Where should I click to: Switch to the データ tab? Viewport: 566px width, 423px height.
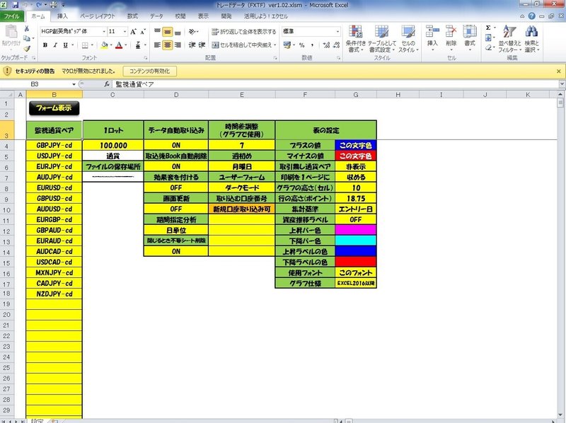pyautogui.click(x=156, y=16)
